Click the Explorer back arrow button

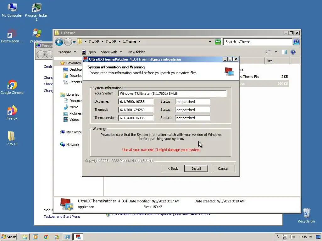pyautogui.click(x=59, y=42)
